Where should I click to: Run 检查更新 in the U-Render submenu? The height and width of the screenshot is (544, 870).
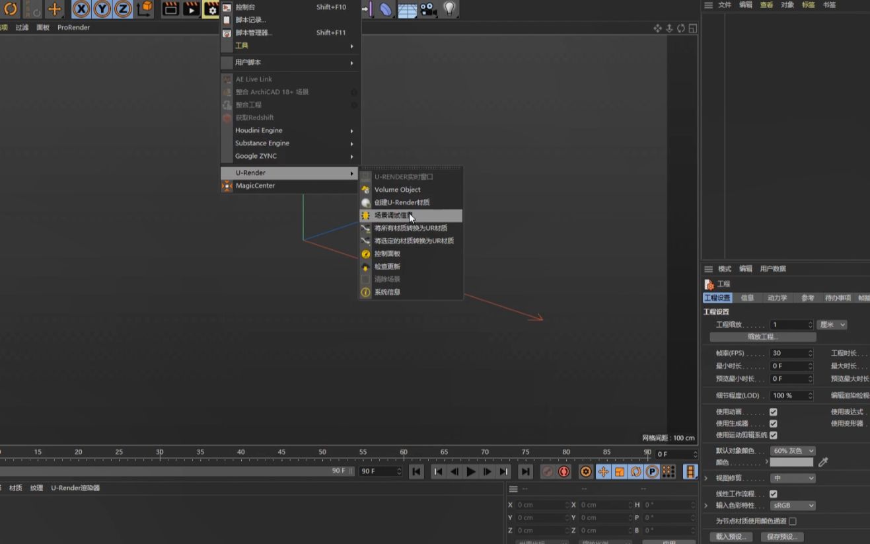pyautogui.click(x=386, y=266)
